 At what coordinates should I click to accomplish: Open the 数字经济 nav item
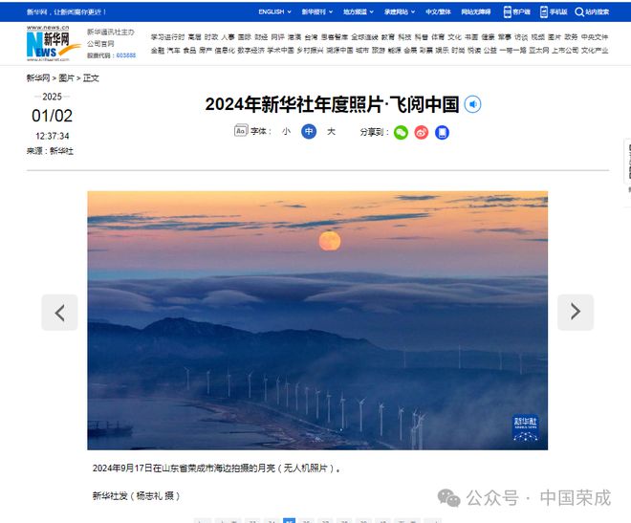click(x=250, y=51)
